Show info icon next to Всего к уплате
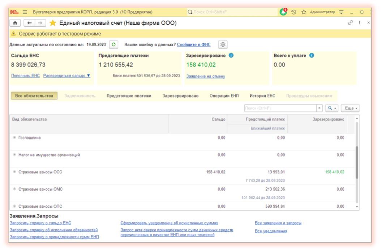The height and width of the screenshot is (252, 381). [312, 55]
